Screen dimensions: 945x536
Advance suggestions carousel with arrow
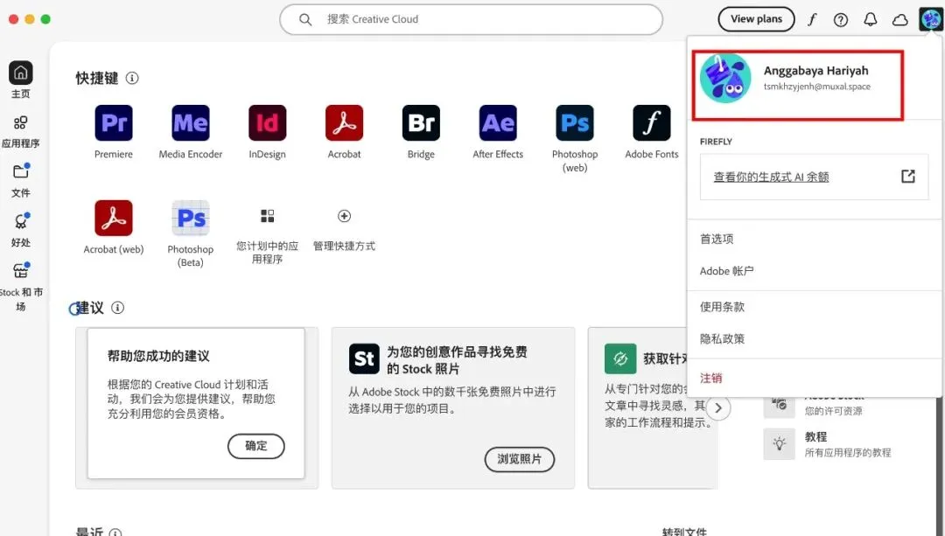718,408
